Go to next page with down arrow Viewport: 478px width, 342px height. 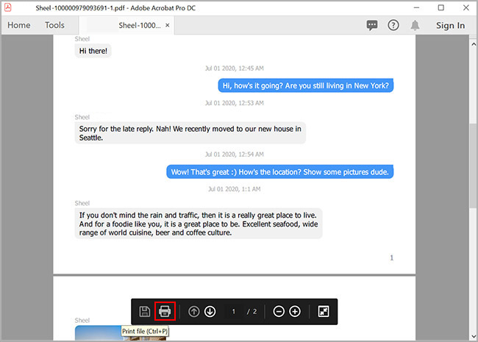pos(210,311)
